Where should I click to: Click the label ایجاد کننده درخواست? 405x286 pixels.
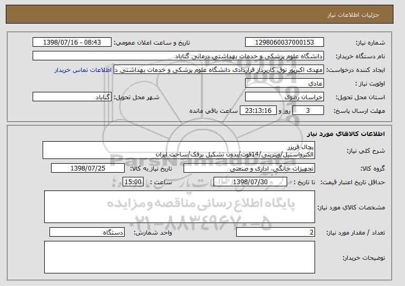click(356, 70)
